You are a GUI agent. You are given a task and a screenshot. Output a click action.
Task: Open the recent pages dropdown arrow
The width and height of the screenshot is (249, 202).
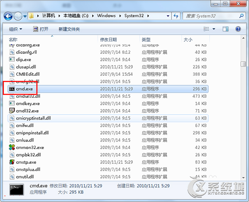coord(25,16)
